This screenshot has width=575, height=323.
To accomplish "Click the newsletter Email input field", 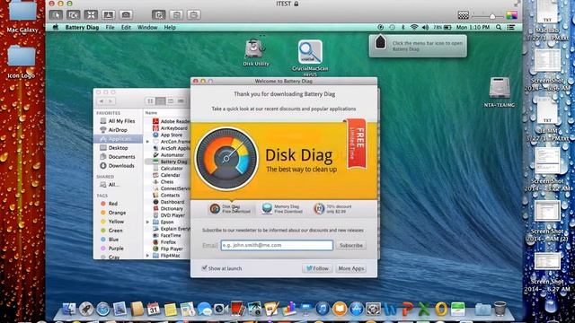I will 277,245.
